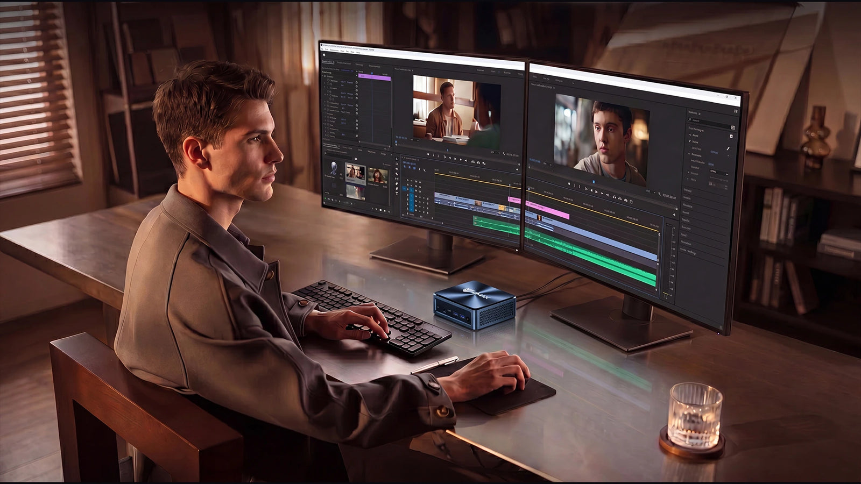Click Mark In on the right monitor
Screen dimensions: 861x484
pyautogui.click(x=574, y=186)
